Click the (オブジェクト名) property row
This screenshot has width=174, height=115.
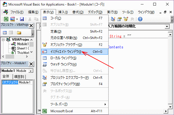[17, 82]
